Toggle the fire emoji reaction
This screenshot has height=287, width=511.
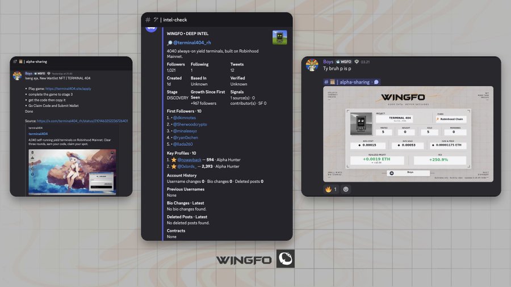tap(331, 189)
